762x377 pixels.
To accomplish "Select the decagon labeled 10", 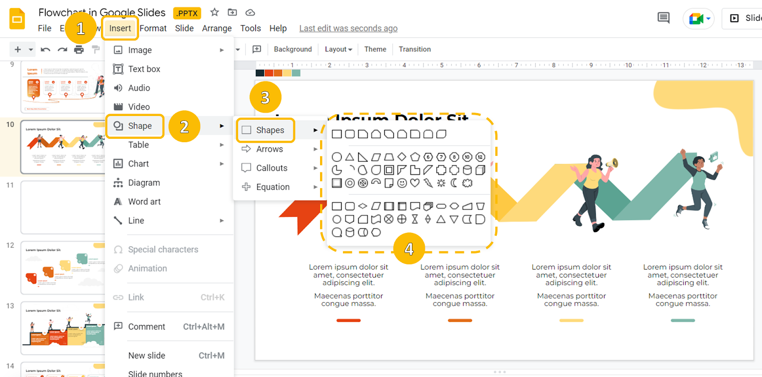I will [467, 157].
